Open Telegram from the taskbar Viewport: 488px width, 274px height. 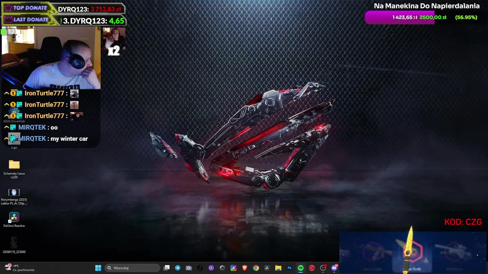pyautogui.click(x=178, y=268)
